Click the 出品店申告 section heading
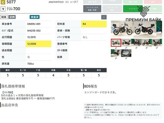 tap(10, 105)
